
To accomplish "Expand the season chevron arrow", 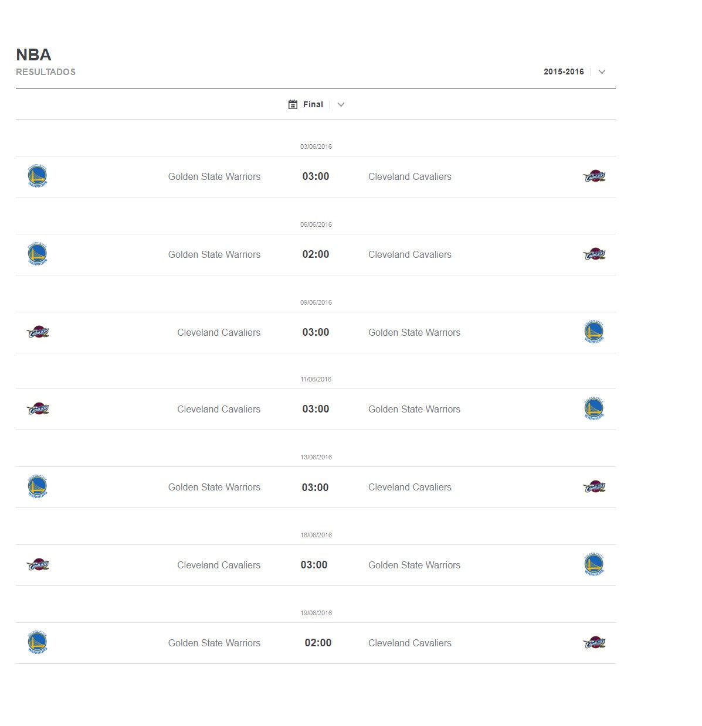I will (602, 71).
